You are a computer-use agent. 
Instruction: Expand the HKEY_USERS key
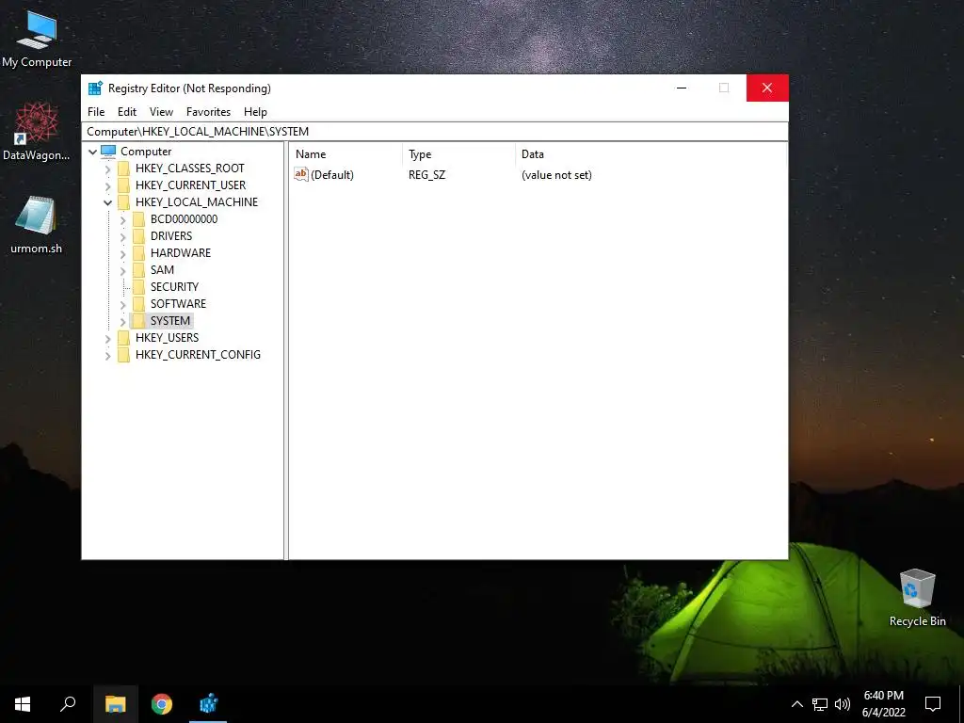108,338
